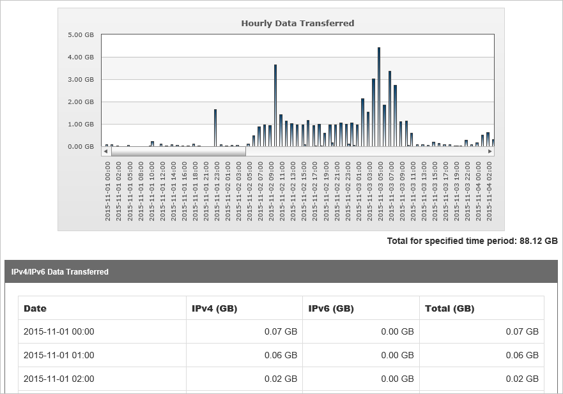Click the 5.00 GB y-axis label

pyautogui.click(x=82, y=35)
